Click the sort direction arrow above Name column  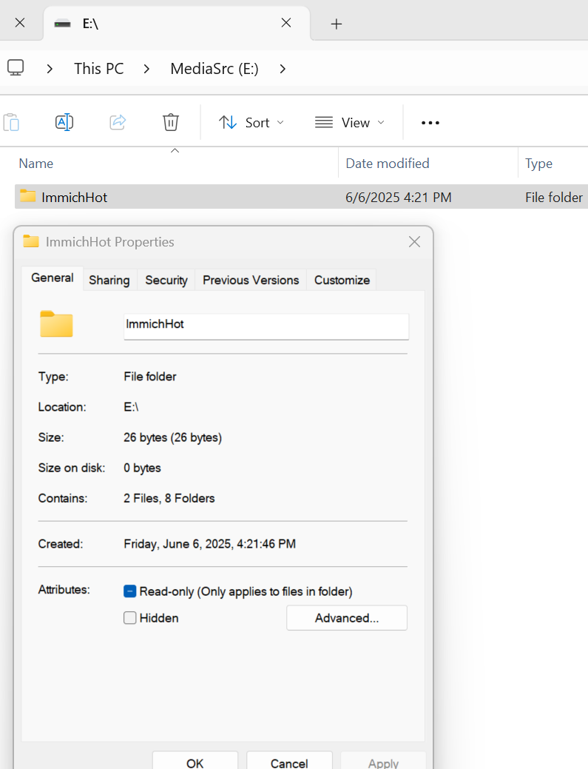tap(175, 150)
